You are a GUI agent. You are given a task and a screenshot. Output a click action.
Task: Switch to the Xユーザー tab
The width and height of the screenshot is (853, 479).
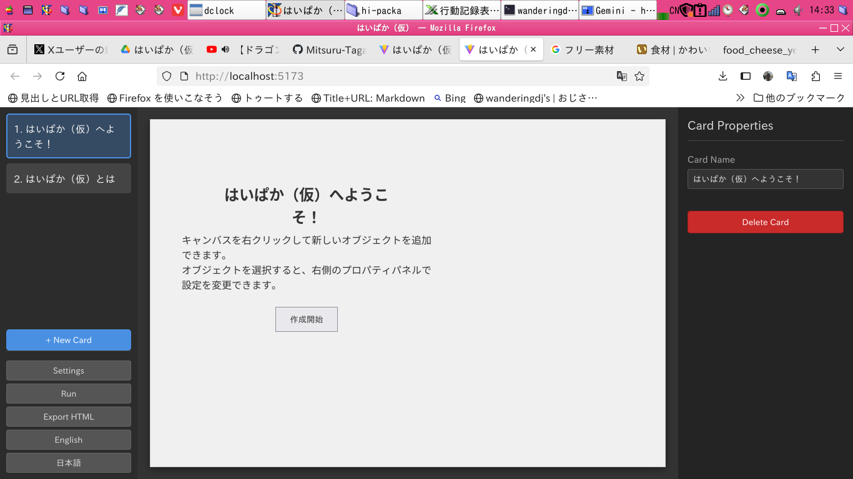pos(71,50)
